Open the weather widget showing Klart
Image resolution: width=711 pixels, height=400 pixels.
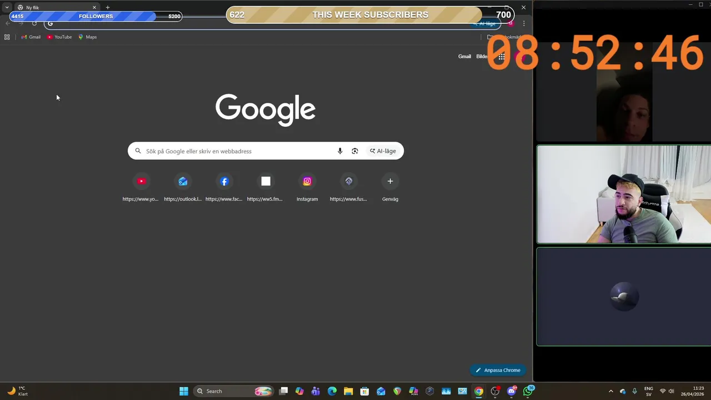point(18,391)
